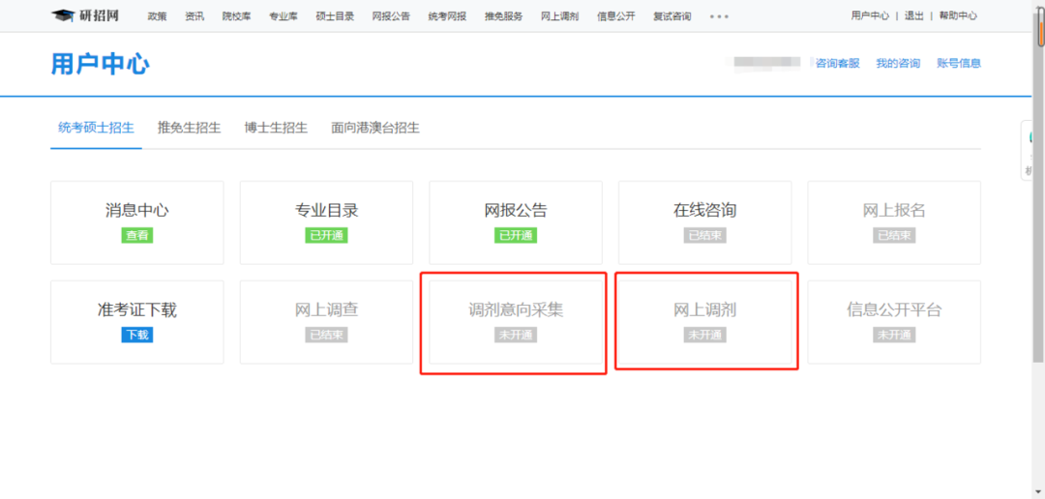This screenshot has width=1045, height=499.
Task: Click 退出 to log out
Action: pos(913,16)
